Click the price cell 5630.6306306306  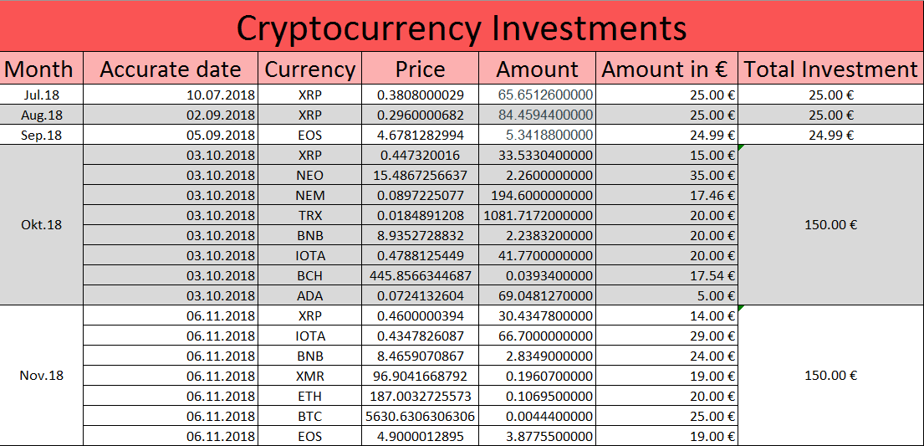(x=420, y=417)
